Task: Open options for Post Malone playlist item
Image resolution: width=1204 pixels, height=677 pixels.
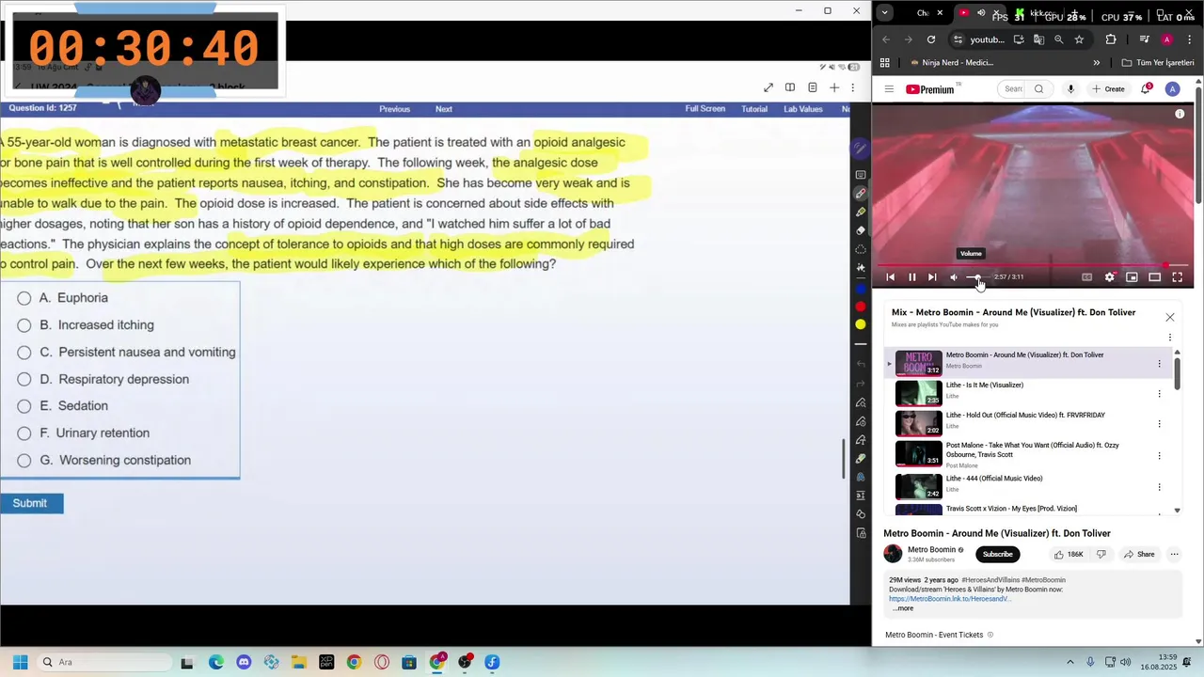Action: [1159, 455]
